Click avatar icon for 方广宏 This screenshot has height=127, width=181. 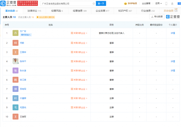pos(16,33)
